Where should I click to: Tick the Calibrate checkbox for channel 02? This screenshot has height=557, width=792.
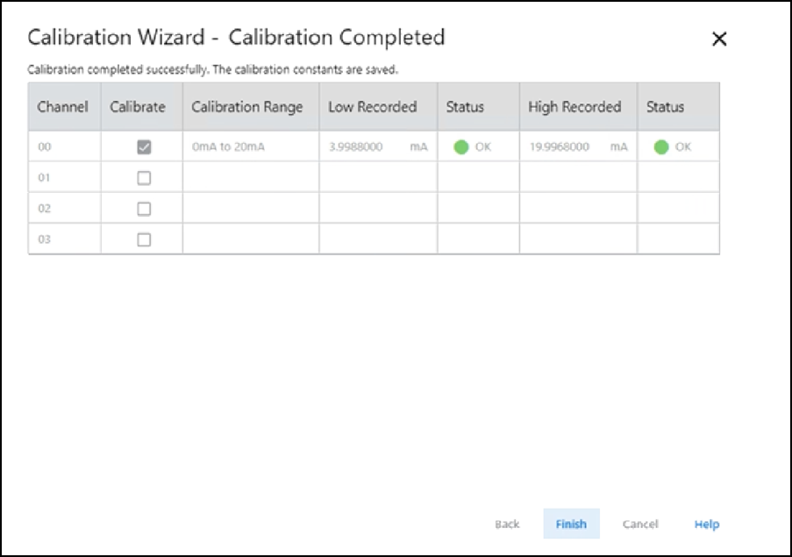pyautogui.click(x=144, y=209)
